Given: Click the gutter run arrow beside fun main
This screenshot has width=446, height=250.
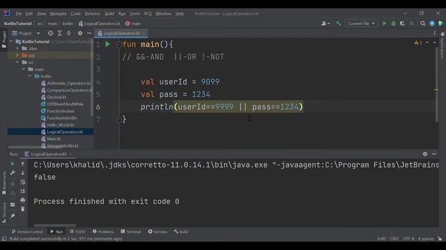Looking at the screenshot, I should click(x=107, y=44).
